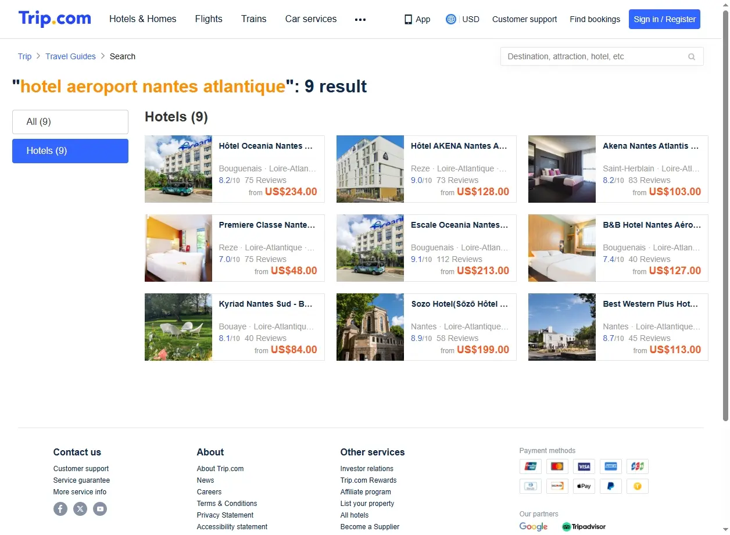Expand the more menu (three dots)
Image resolution: width=730 pixels, height=535 pixels.
pos(360,19)
